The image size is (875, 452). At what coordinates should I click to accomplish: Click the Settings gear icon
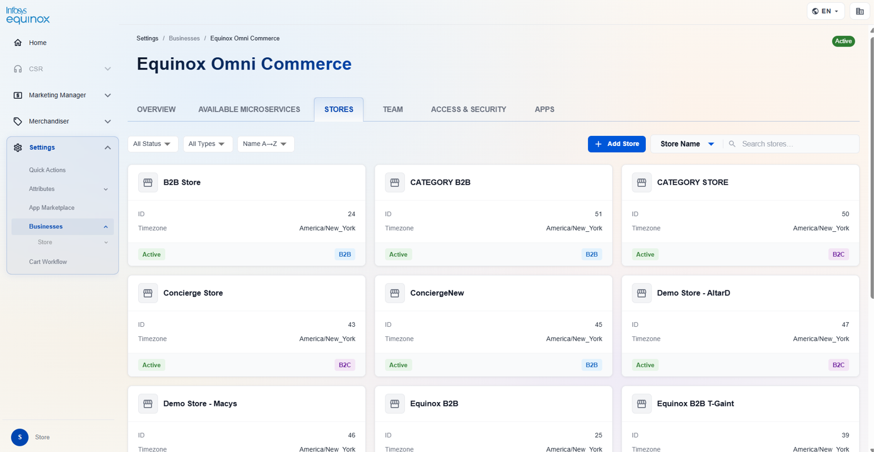[x=18, y=148]
